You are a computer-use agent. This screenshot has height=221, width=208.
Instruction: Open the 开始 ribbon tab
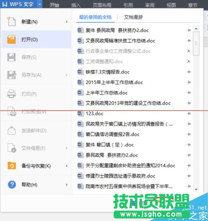54,5
